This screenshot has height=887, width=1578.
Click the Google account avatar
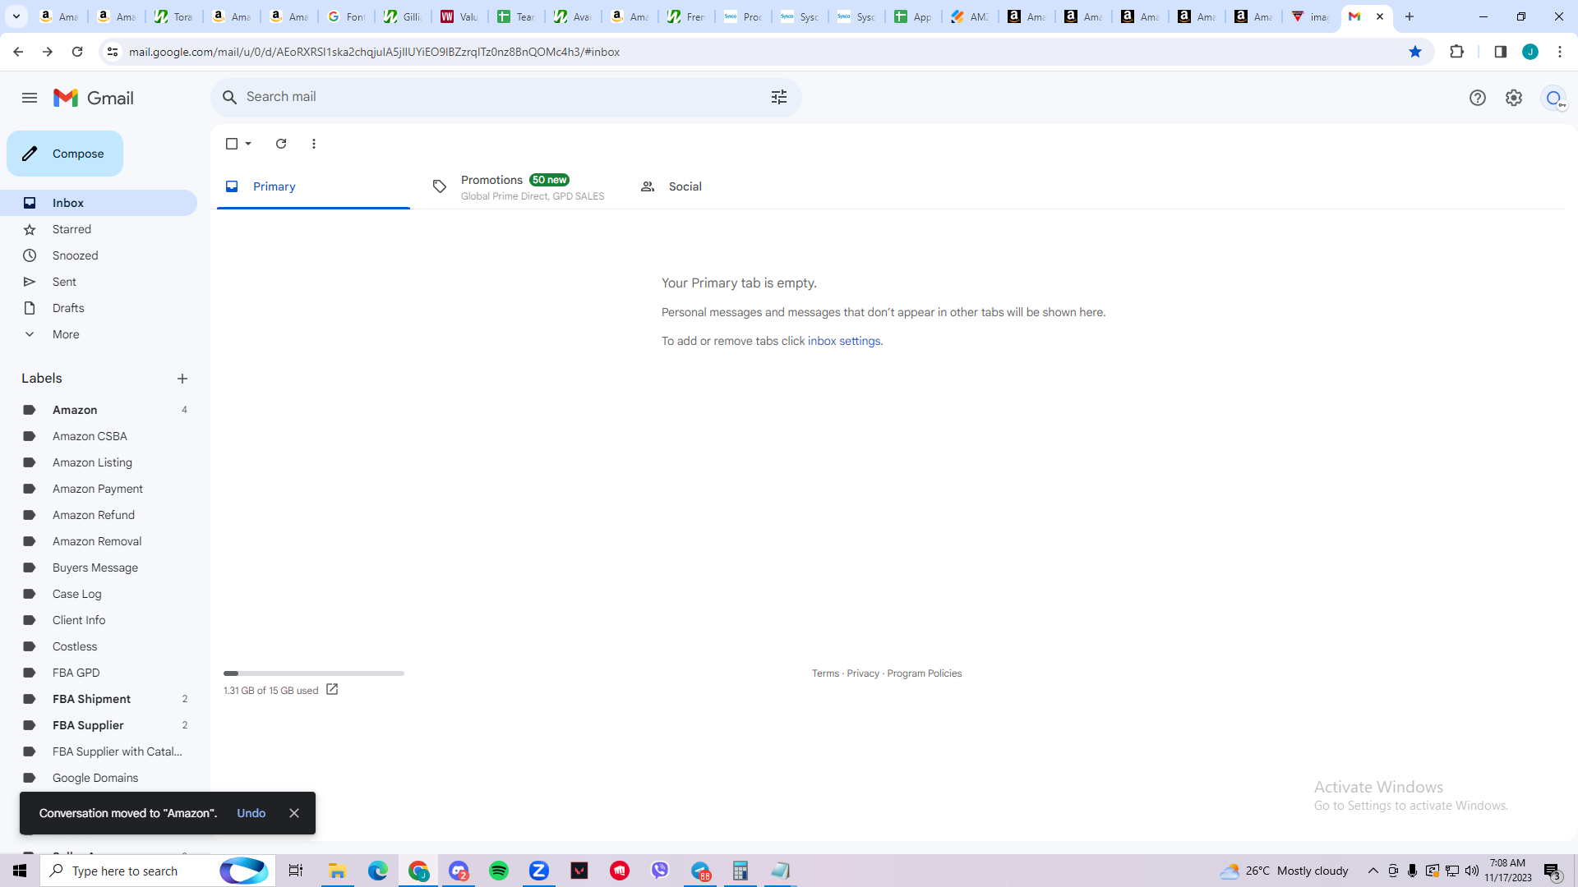(1554, 99)
